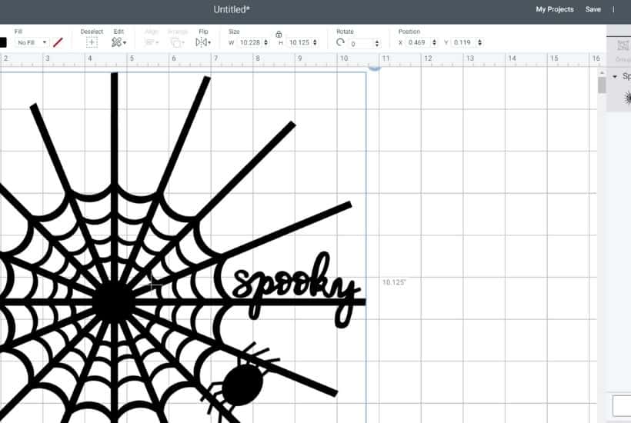Screen dimensions: 631x423
Task: Click the Deselect icon
Action: pyautogui.click(x=92, y=42)
